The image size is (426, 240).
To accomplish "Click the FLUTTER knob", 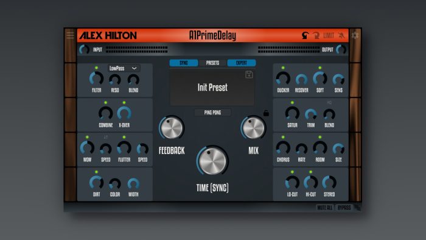I will click(x=124, y=148).
